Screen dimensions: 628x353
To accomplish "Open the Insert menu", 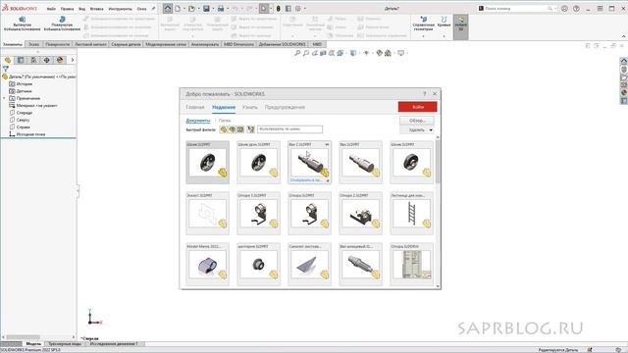I will [x=96, y=9].
